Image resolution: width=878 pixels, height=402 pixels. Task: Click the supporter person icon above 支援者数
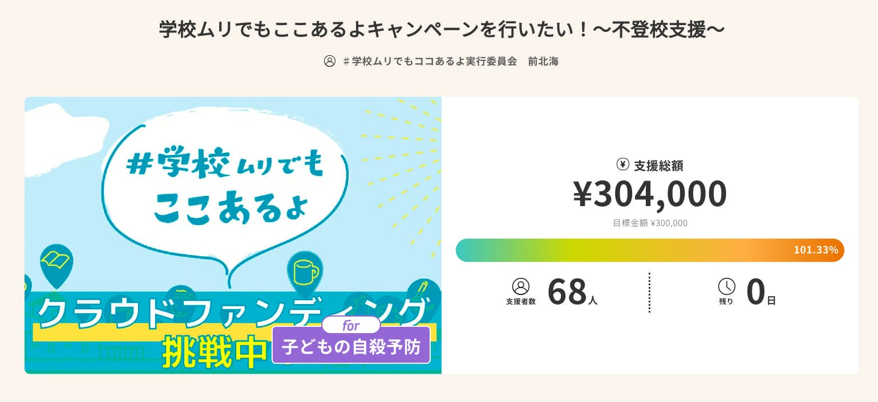(x=521, y=286)
